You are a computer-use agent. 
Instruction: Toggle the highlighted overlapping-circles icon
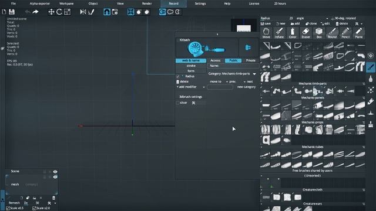click(x=163, y=12)
